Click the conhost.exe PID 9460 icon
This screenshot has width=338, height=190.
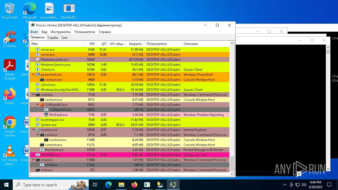point(42,80)
